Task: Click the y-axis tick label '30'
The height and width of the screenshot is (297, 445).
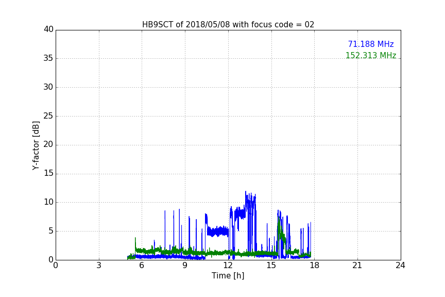Action: click(x=48, y=87)
